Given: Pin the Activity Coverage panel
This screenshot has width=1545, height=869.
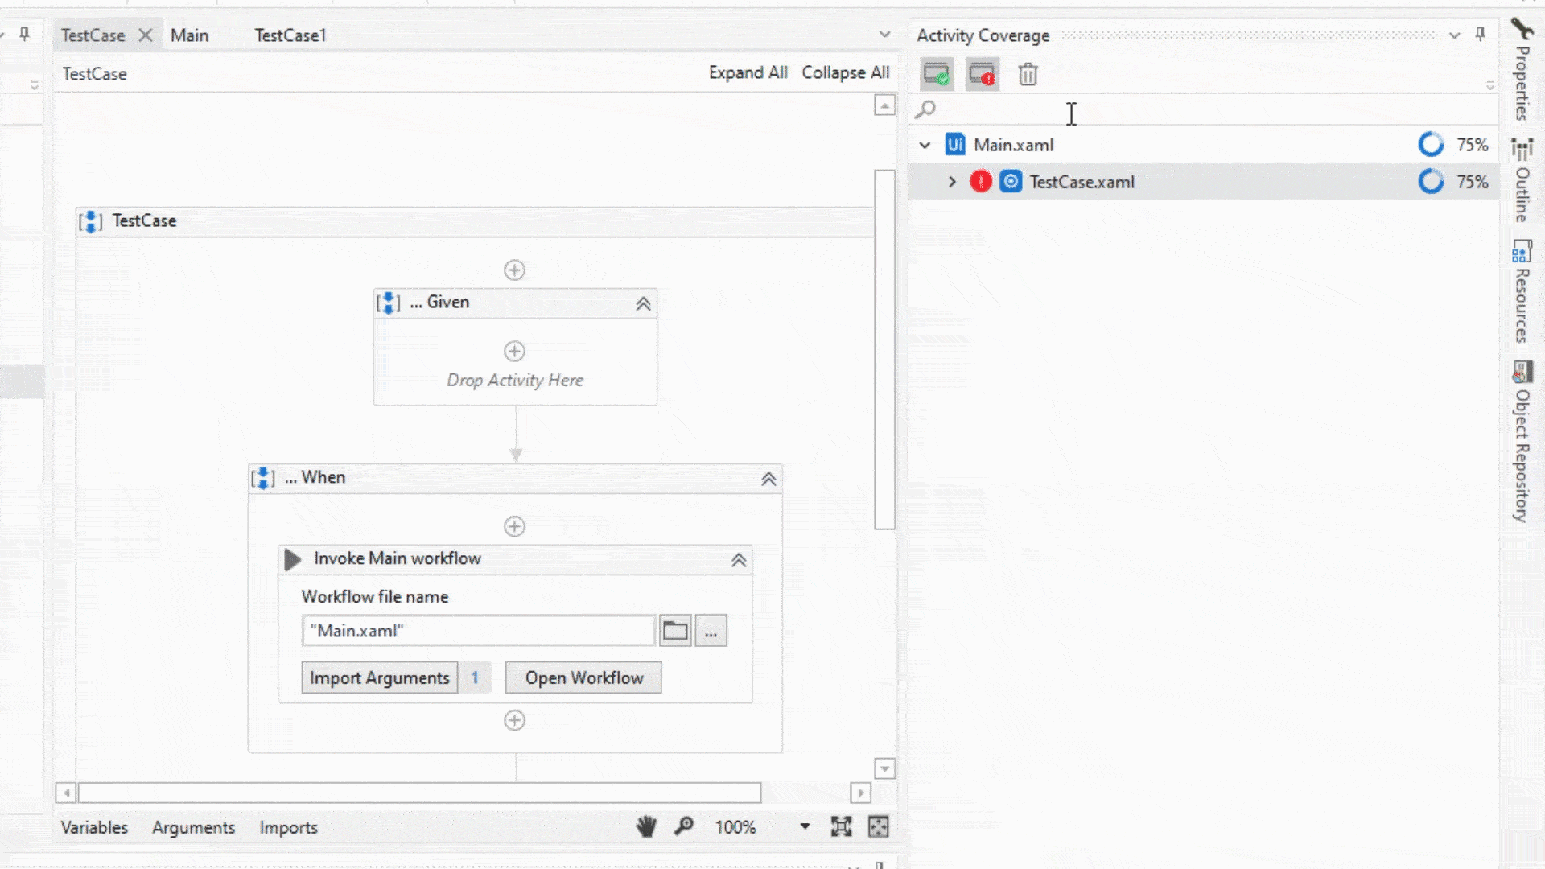Looking at the screenshot, I should point(1480,35).
